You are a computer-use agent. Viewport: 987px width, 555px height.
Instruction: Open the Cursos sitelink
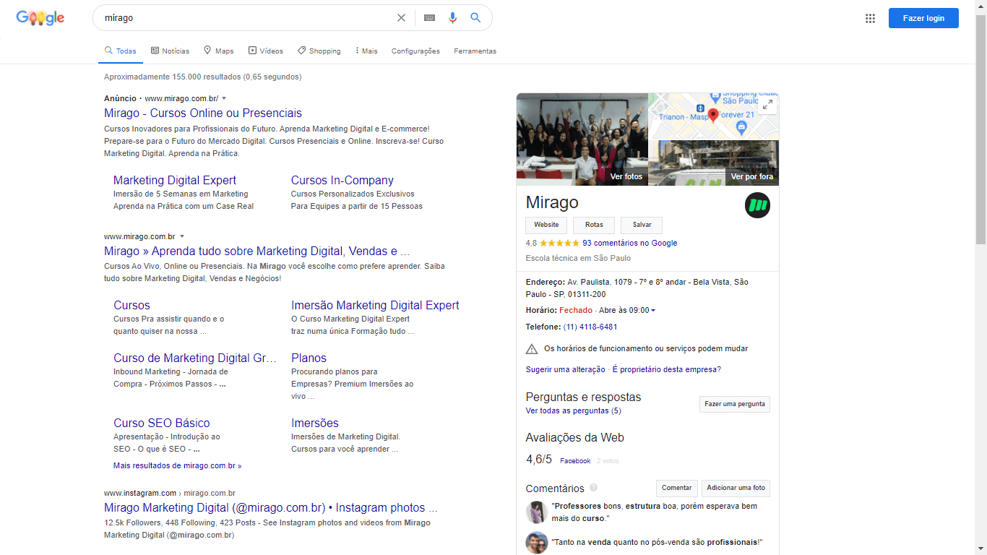[x=132, y=306]
